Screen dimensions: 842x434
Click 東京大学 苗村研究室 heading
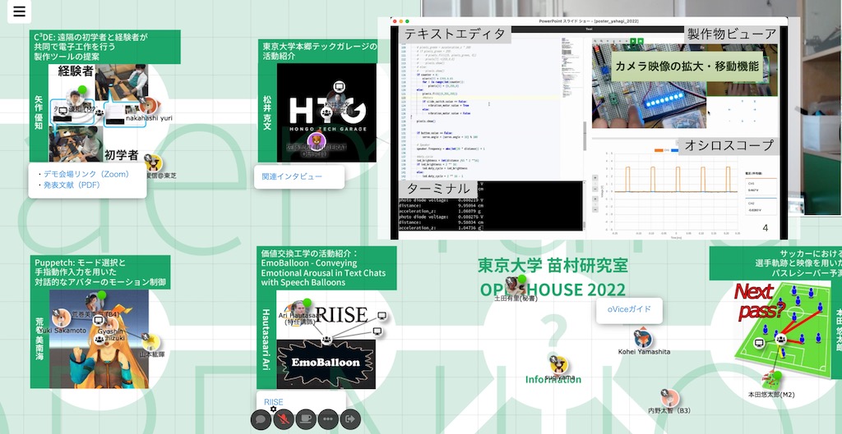[x=553, y=265]
